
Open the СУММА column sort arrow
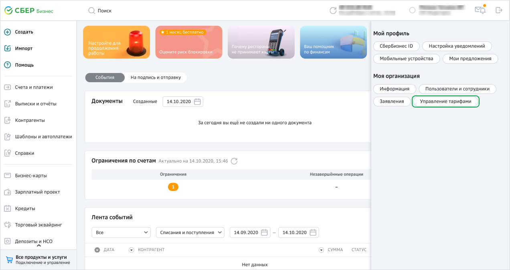coord(321,250)
